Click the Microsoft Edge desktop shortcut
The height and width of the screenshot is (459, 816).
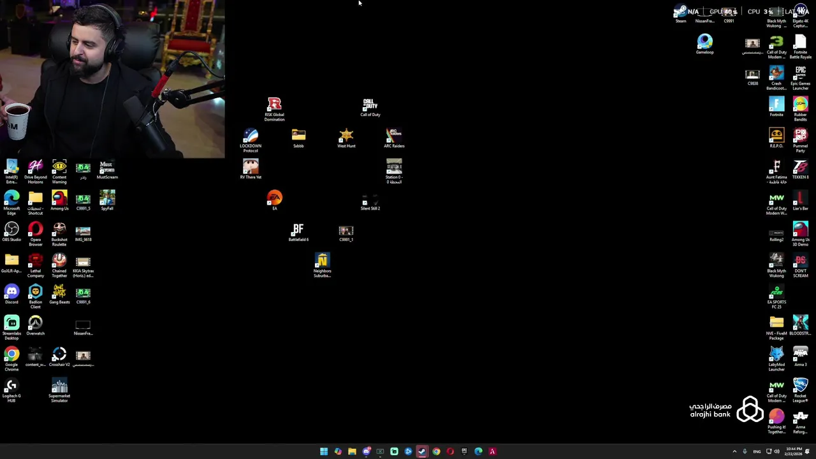(x=11, y=203)
